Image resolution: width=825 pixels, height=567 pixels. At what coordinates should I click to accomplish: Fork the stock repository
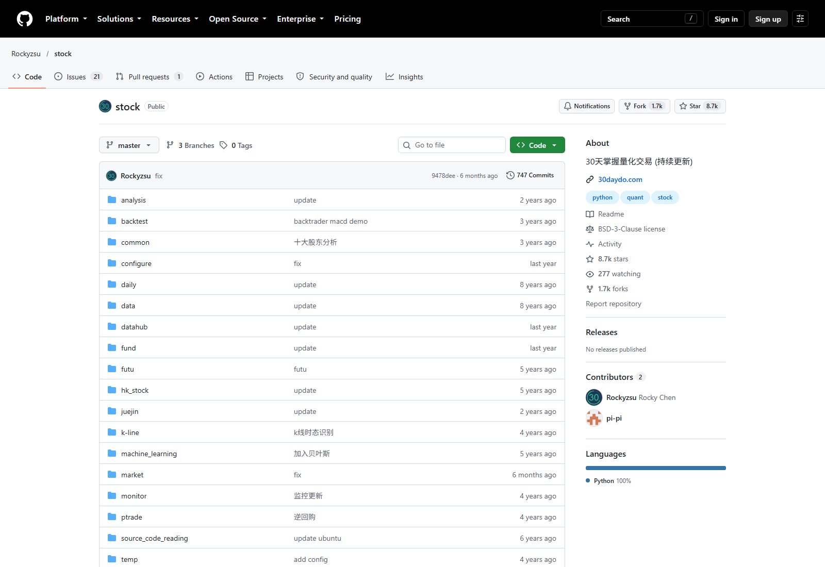[x=645, y=106]
